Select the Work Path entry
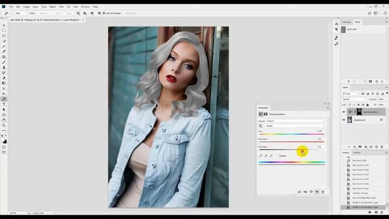The width and height of the screenshot is (389, 219). 363,29
